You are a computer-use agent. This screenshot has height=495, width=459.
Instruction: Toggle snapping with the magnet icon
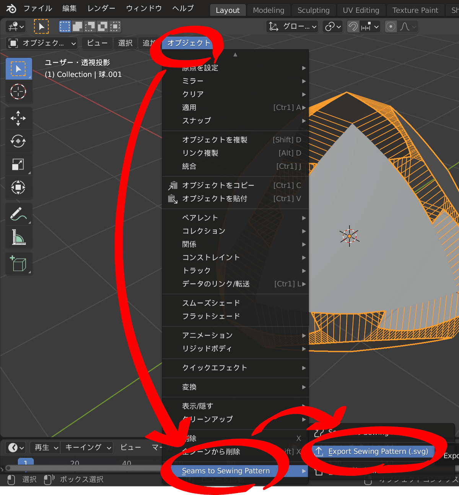click(352, 27)
